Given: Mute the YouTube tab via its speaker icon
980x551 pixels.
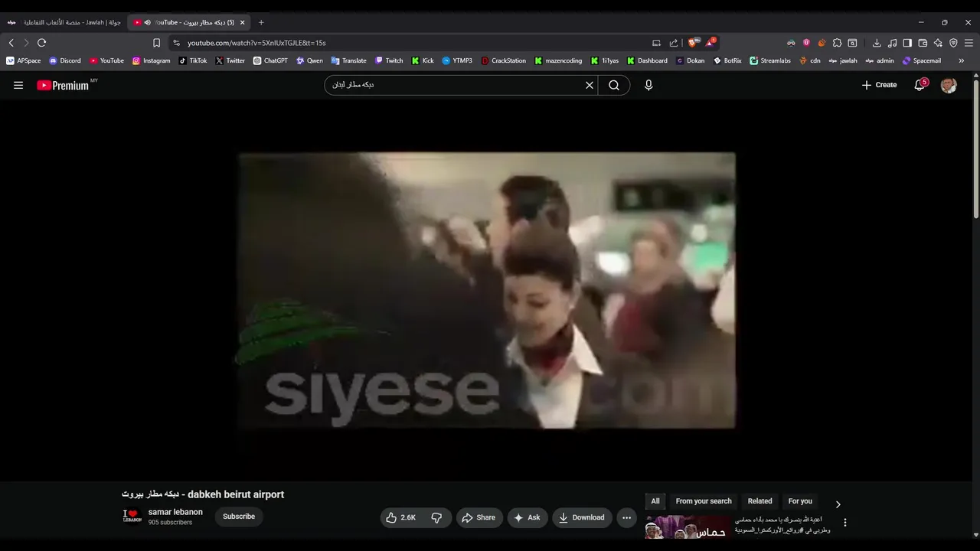Looking at the screenshot, I should [147, 22].
